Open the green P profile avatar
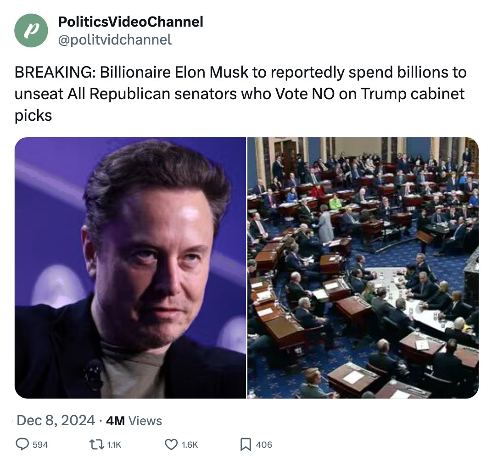The width and height of the screenshot is (492, 461). (31, 30)
